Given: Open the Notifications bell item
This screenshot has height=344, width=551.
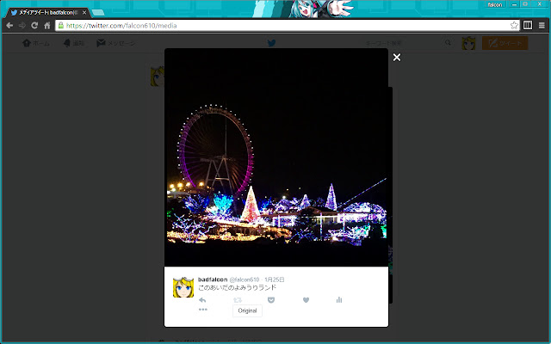Looking at the screenshot, I should coord(74,43).
